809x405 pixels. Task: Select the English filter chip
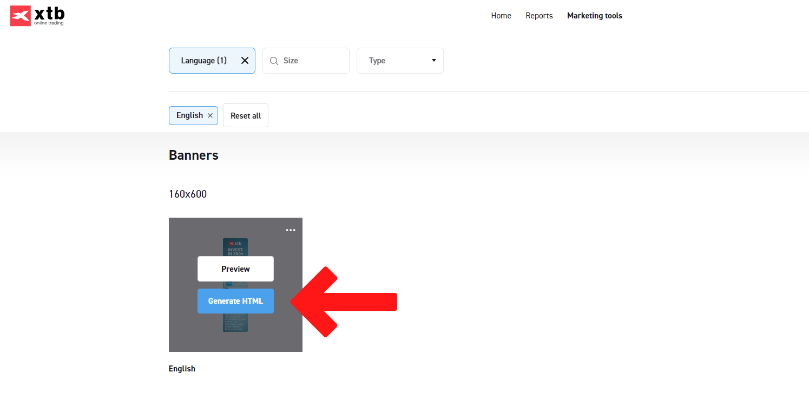point(189,115)
